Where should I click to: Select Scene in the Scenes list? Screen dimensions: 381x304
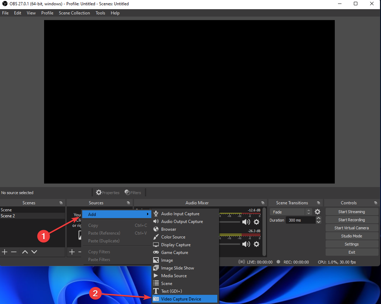32,210
